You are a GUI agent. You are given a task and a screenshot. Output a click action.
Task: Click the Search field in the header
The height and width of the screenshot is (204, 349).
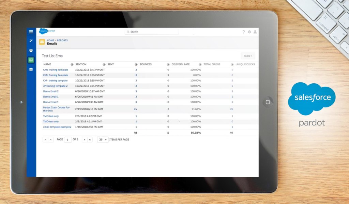pos(152,32)
